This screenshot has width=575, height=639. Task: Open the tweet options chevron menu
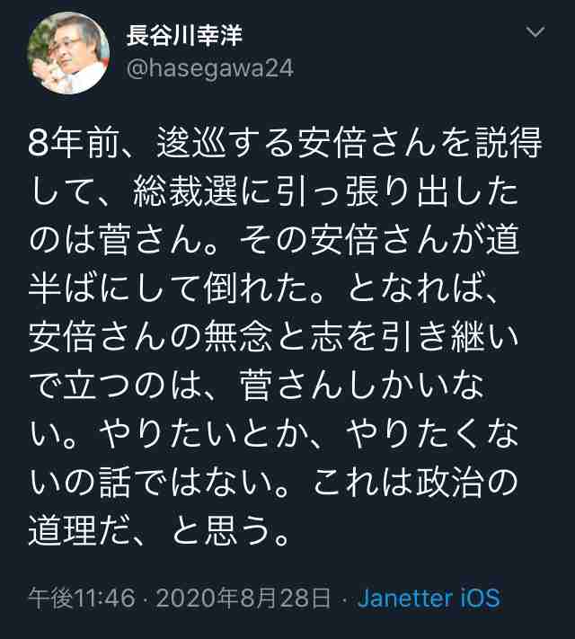point(535,32)
